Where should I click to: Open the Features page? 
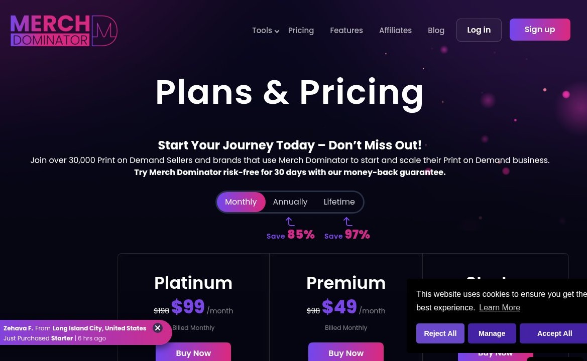tap(346, 30)
